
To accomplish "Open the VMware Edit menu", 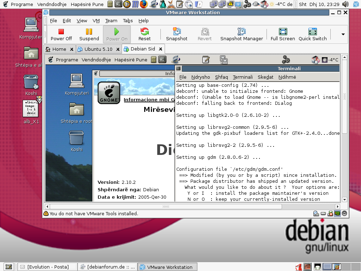I will (x=67, y=21).
